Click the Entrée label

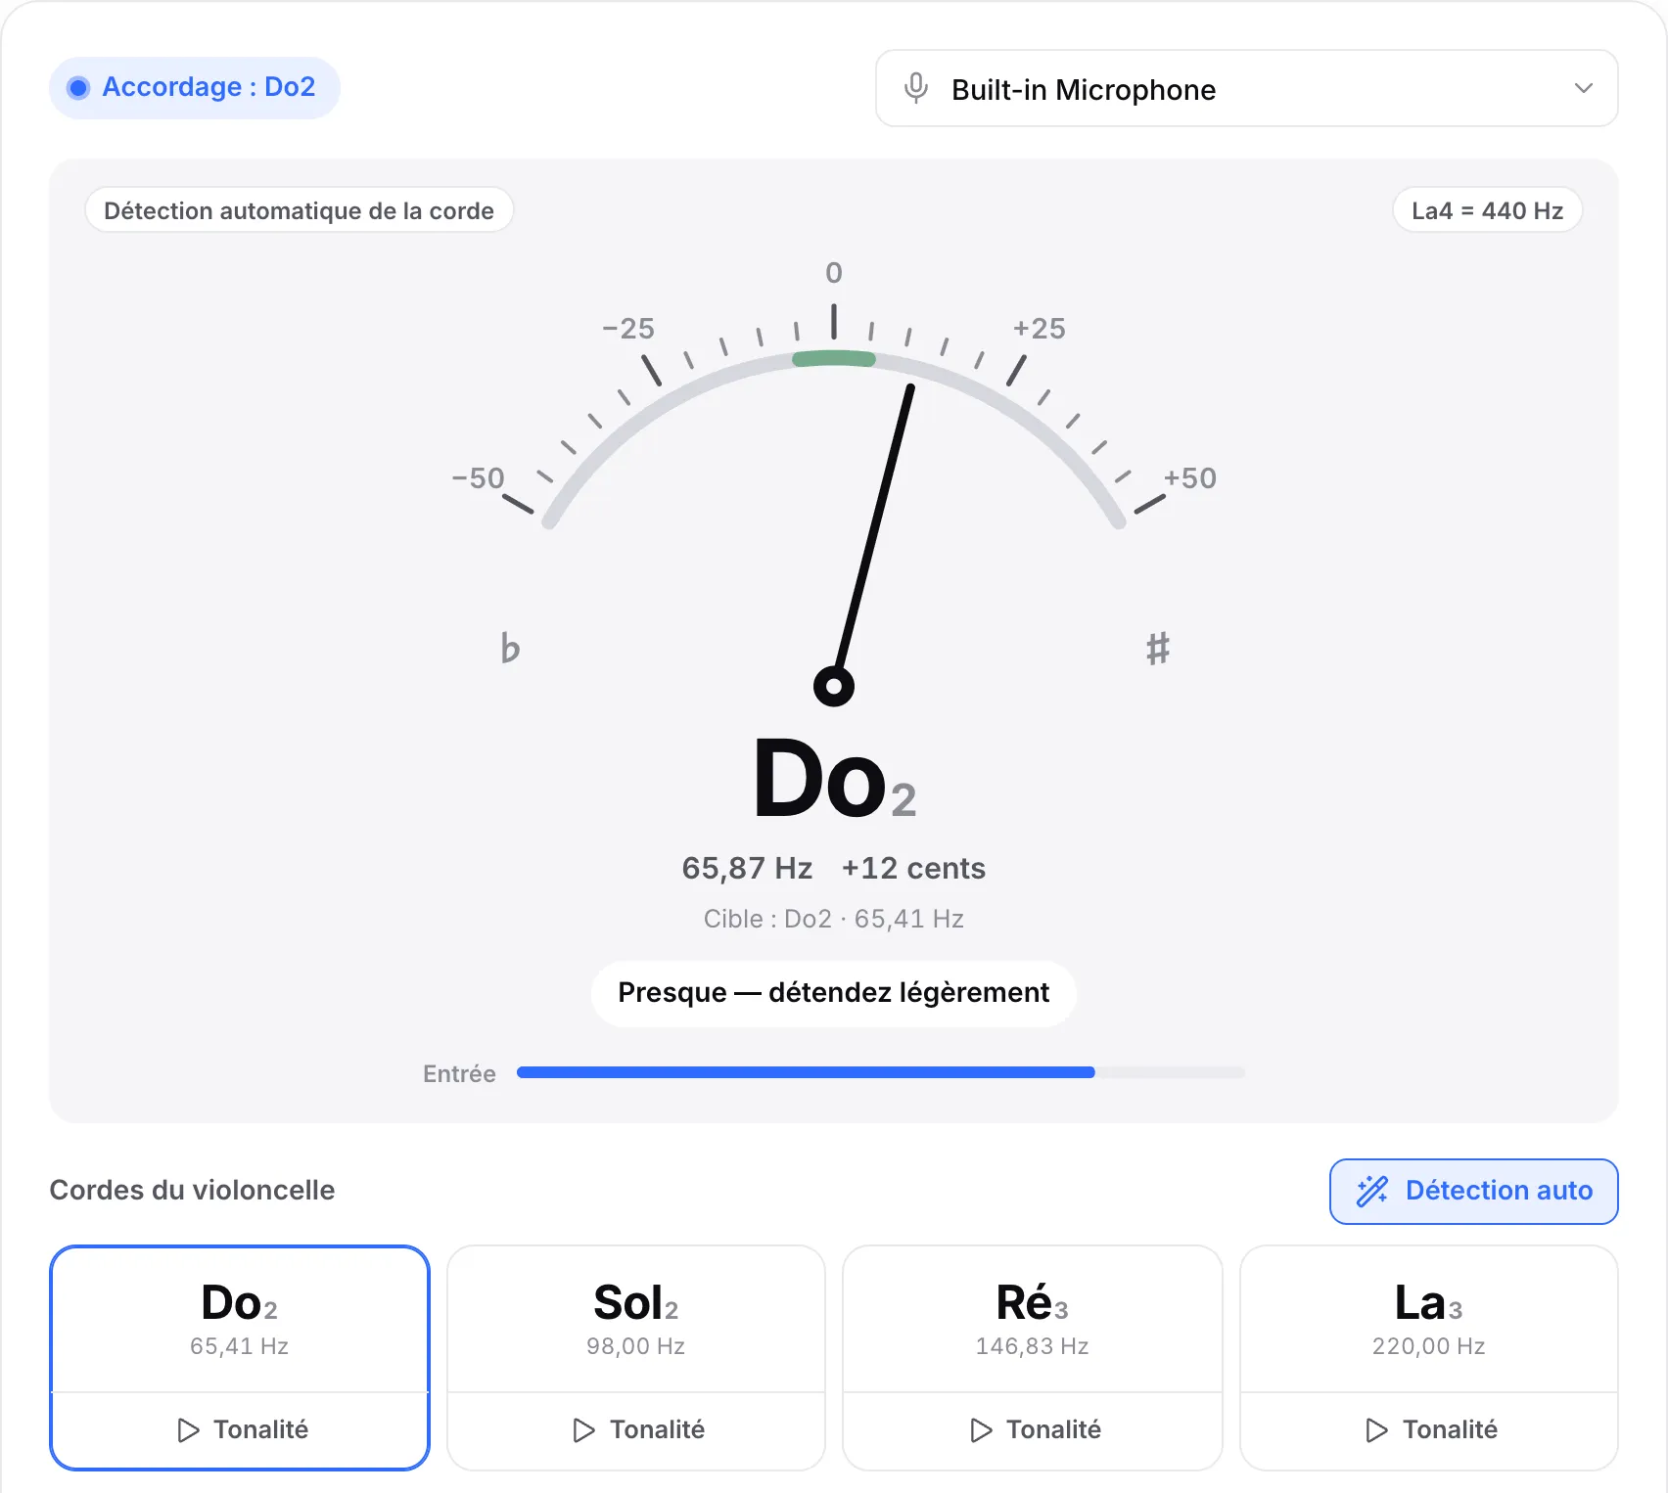(x=459, y=1073)
